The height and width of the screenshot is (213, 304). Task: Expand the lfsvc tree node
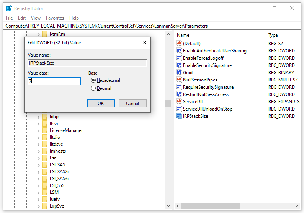coord(38,124)
